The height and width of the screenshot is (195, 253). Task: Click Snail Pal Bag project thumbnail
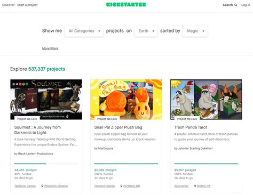tap(126, 100)
